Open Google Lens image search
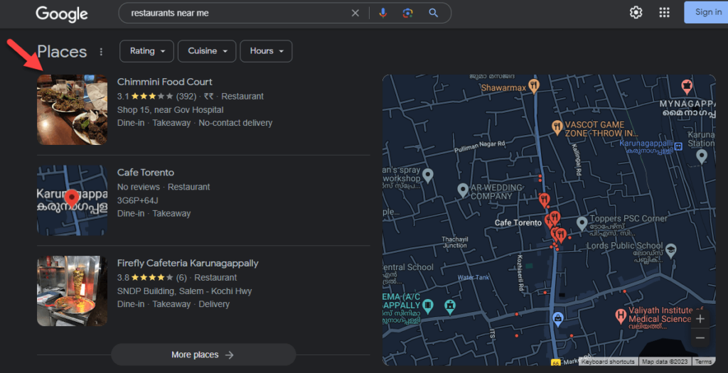The width and height of the screenshot is (728, 373). point(407,13)
